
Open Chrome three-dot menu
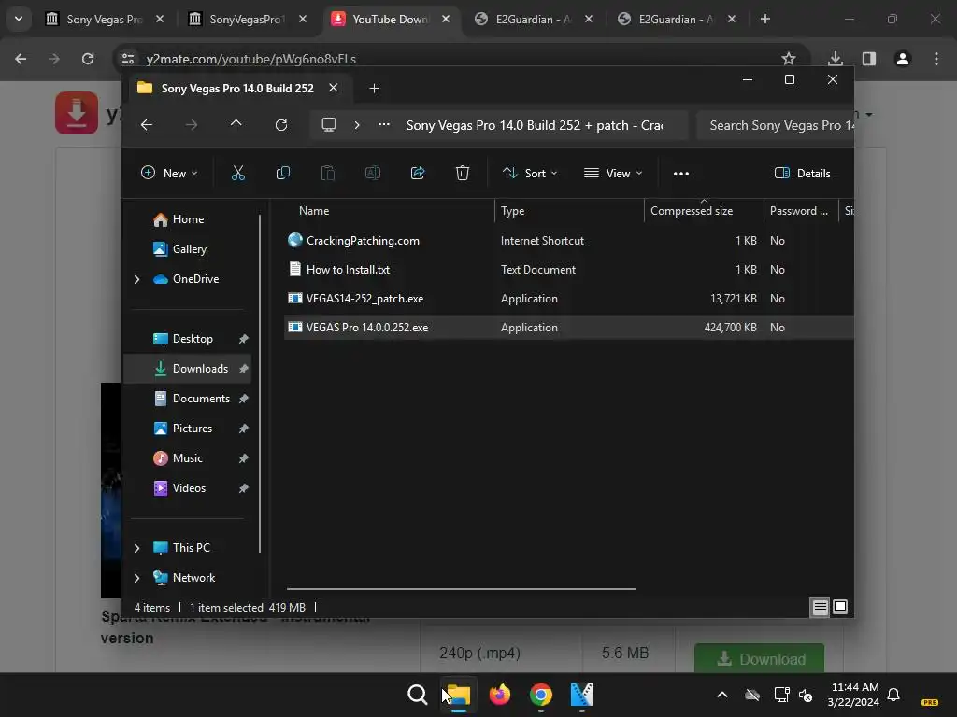coord(936,59)
